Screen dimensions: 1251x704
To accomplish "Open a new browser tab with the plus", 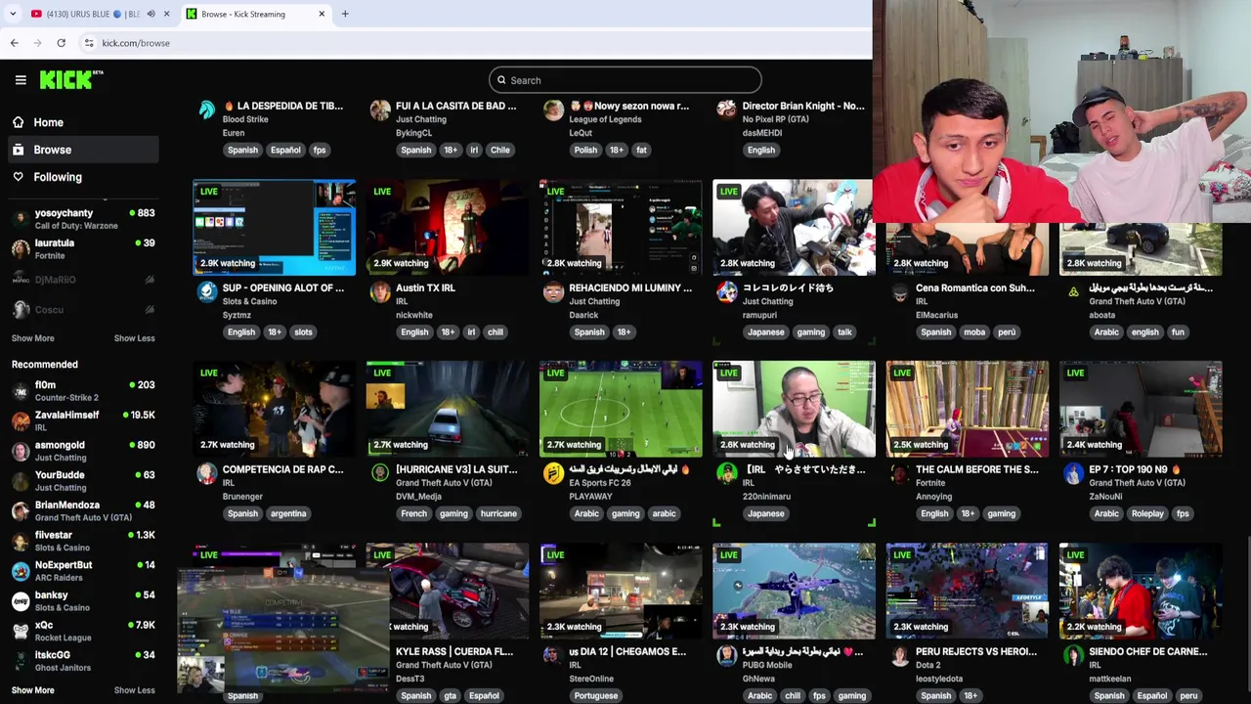I will click(x=344, y=14).
